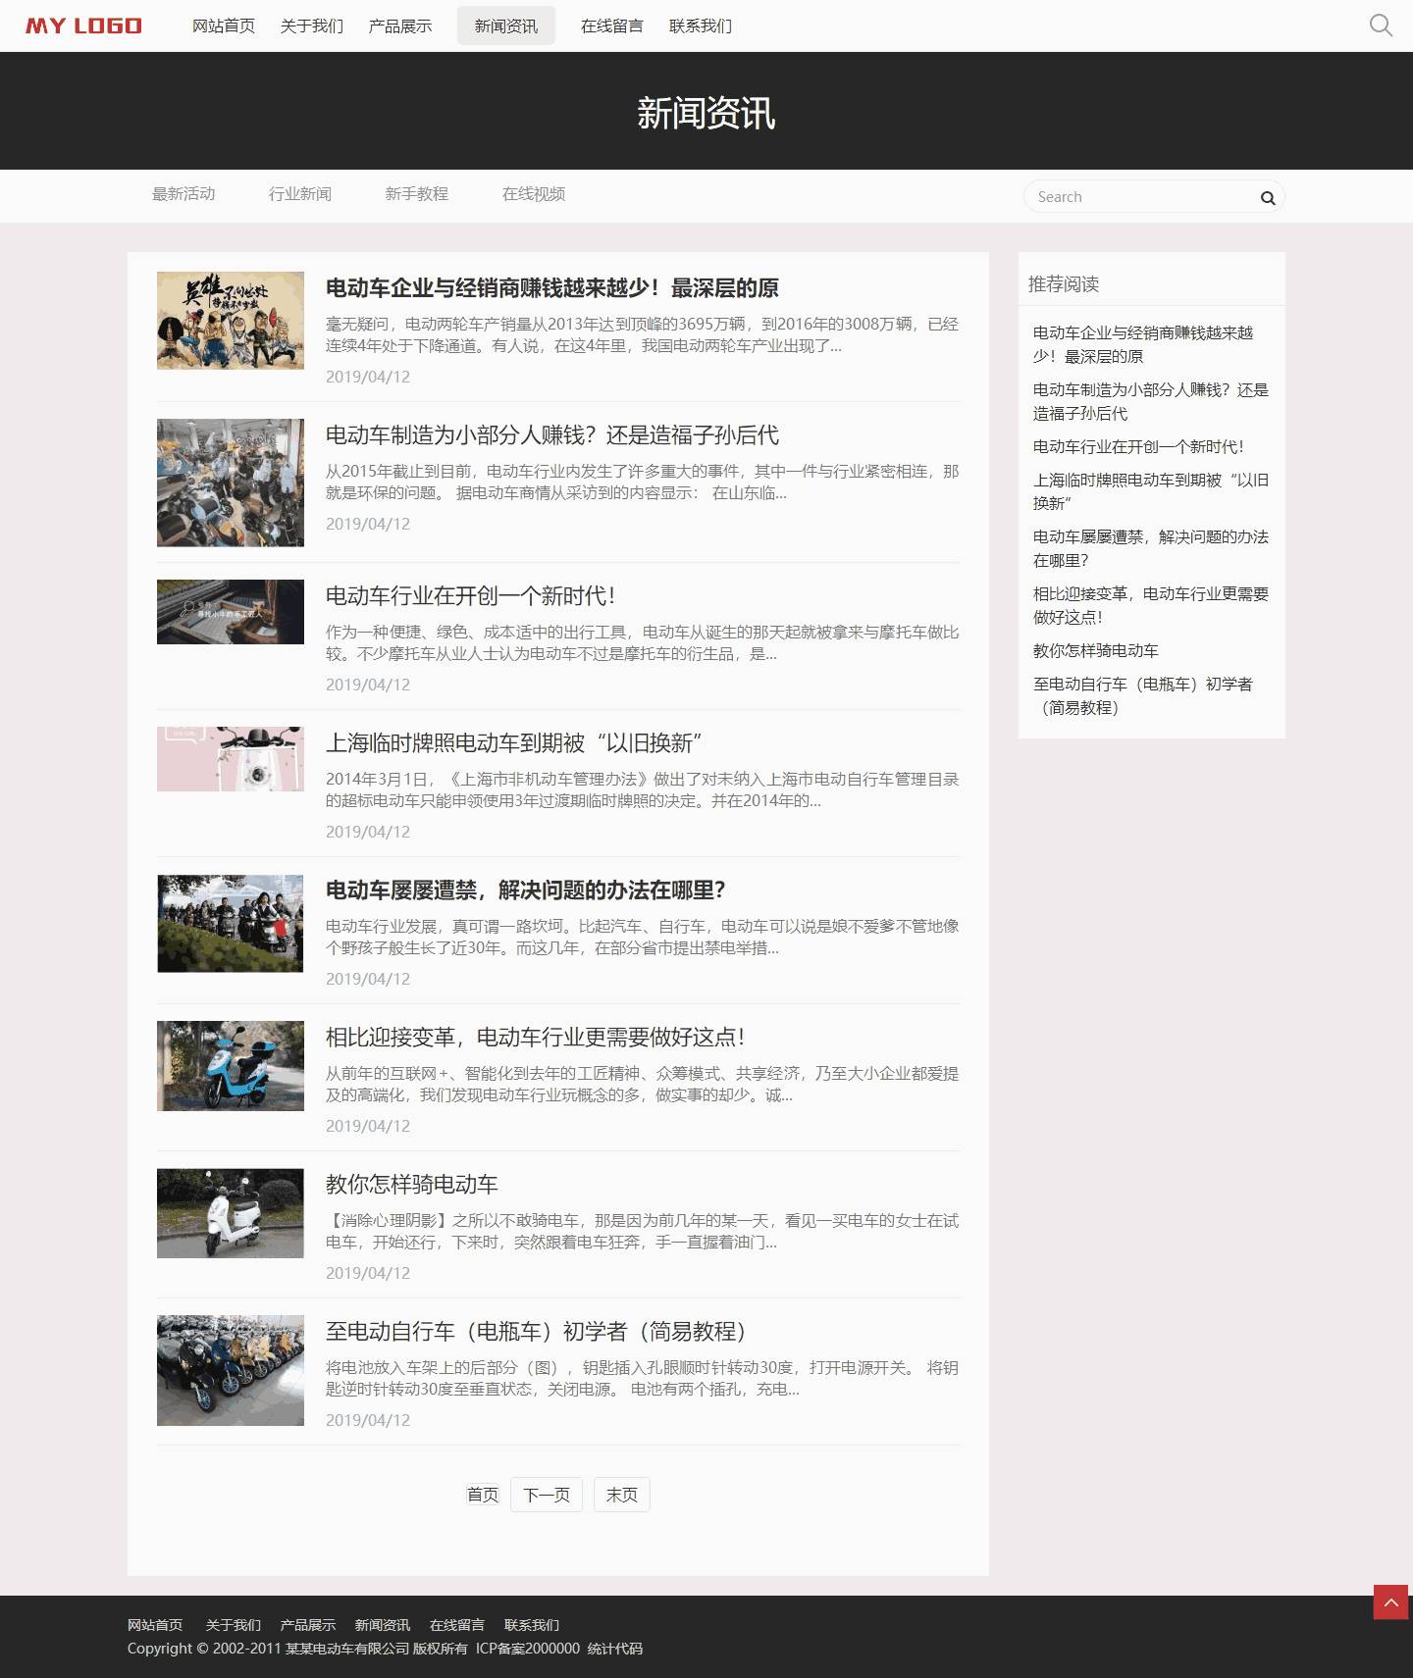1413x1678 pixels.
Task: Click the summary starting 毫无疑问，电动两轮车产销量
Action: coord(643,335)
